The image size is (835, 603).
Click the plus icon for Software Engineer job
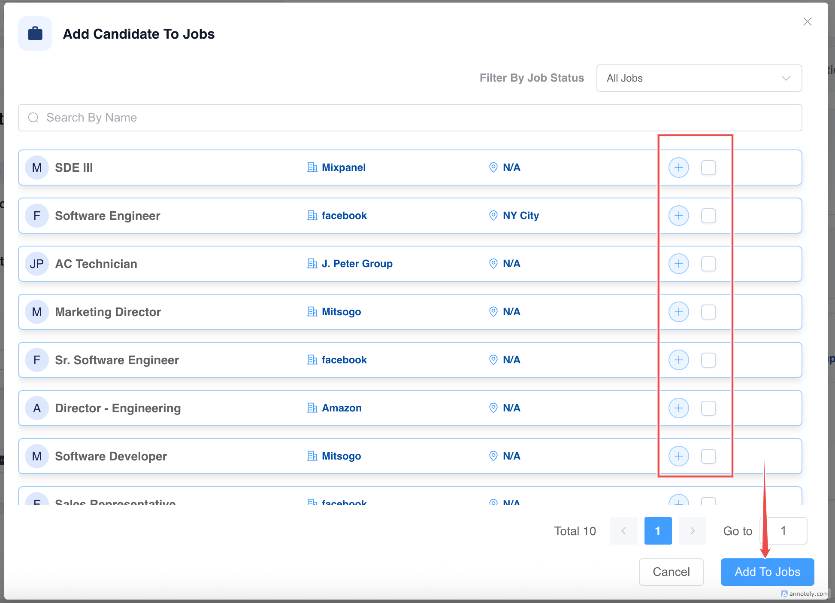coord(679,216)
